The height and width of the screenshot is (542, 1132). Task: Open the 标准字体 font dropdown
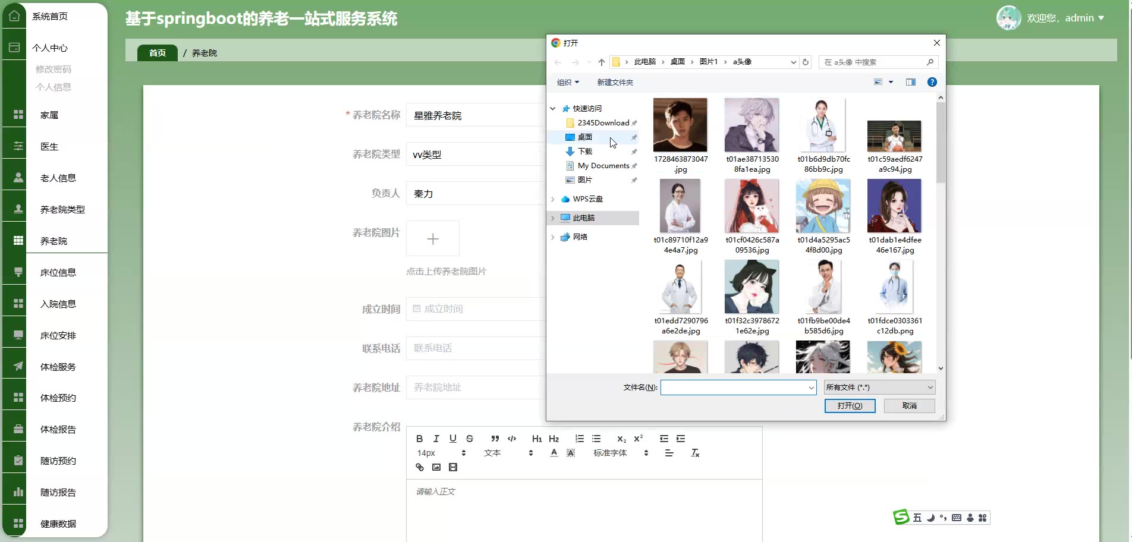coord(621,453)
